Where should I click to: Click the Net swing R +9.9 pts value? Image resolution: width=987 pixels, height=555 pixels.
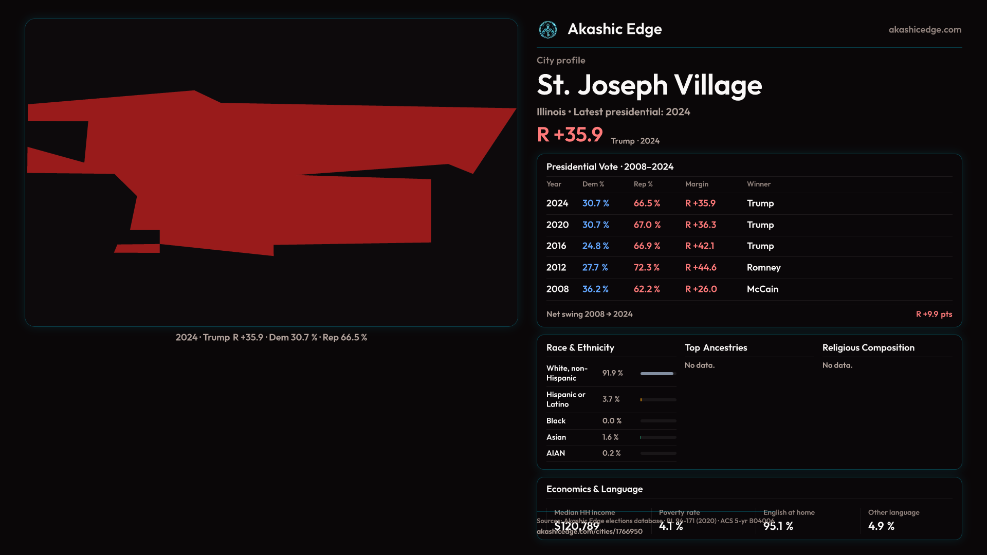click(934, 314)
